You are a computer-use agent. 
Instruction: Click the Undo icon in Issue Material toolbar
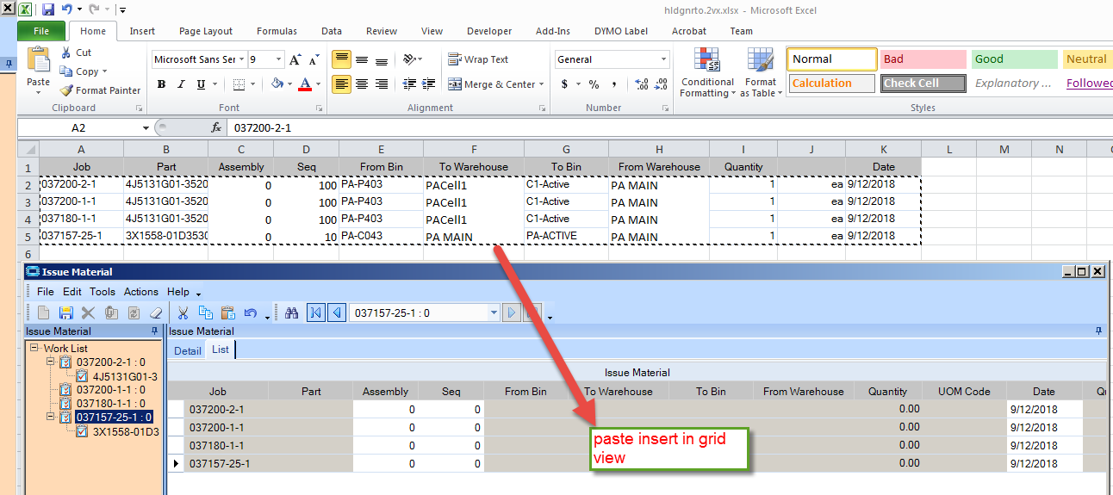251,312
